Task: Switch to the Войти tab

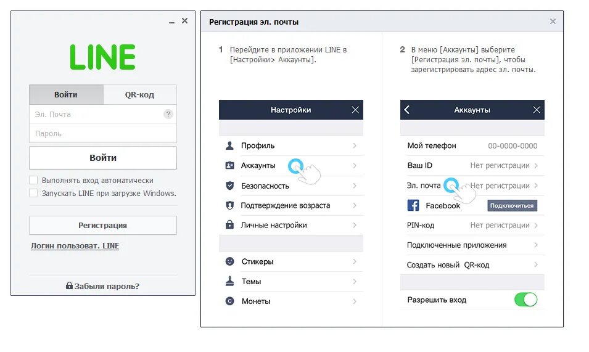Action: [x=66, y=94]
